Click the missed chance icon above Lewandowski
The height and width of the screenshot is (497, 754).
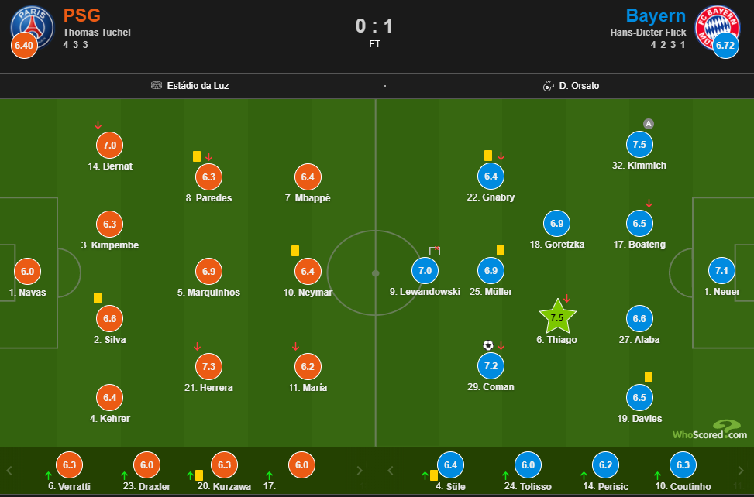click(x=435, y=250)
